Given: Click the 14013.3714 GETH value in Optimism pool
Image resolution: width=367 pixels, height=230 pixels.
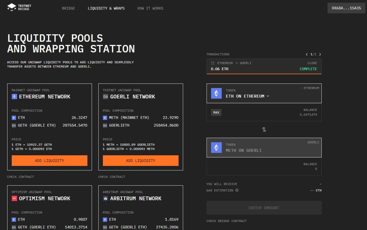Looking at the screenshot, I should [76, 227].
